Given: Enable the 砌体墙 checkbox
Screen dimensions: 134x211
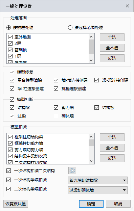Looking at the screenshot, I should pos(56,116).
